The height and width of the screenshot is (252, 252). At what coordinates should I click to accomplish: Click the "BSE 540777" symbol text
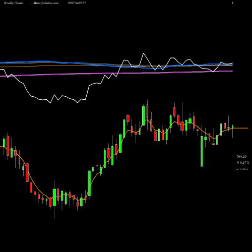[77, 3]
